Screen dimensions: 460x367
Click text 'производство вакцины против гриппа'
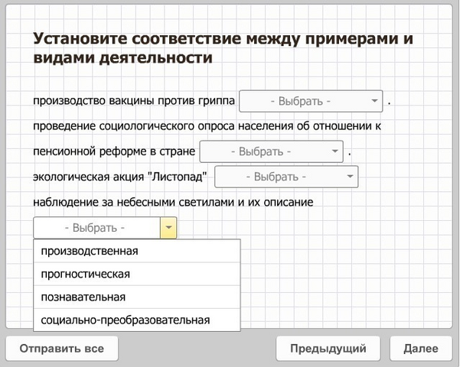point(134,101)
